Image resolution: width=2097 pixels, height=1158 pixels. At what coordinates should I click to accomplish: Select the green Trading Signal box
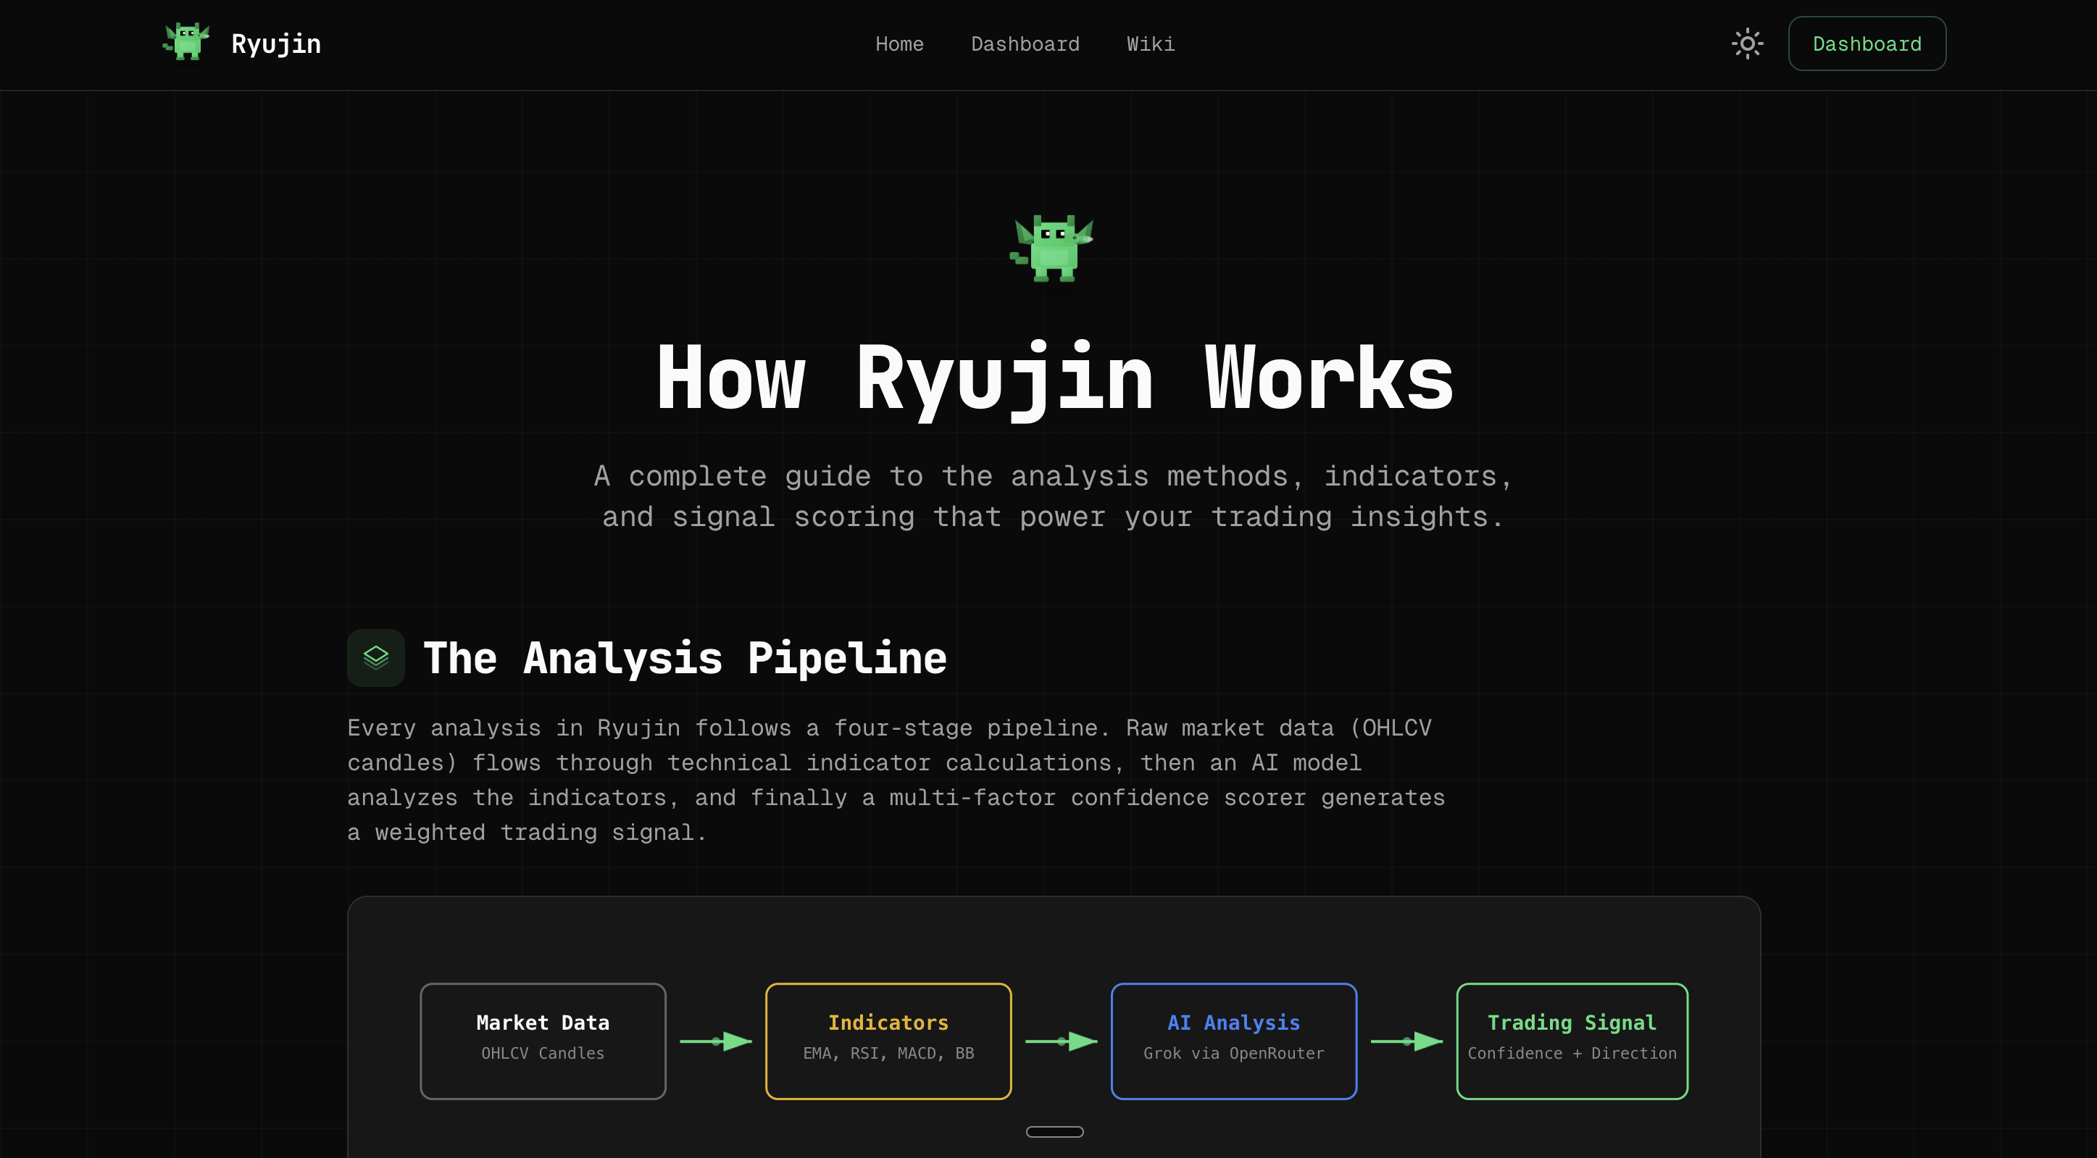[x=1571, y=1041]
